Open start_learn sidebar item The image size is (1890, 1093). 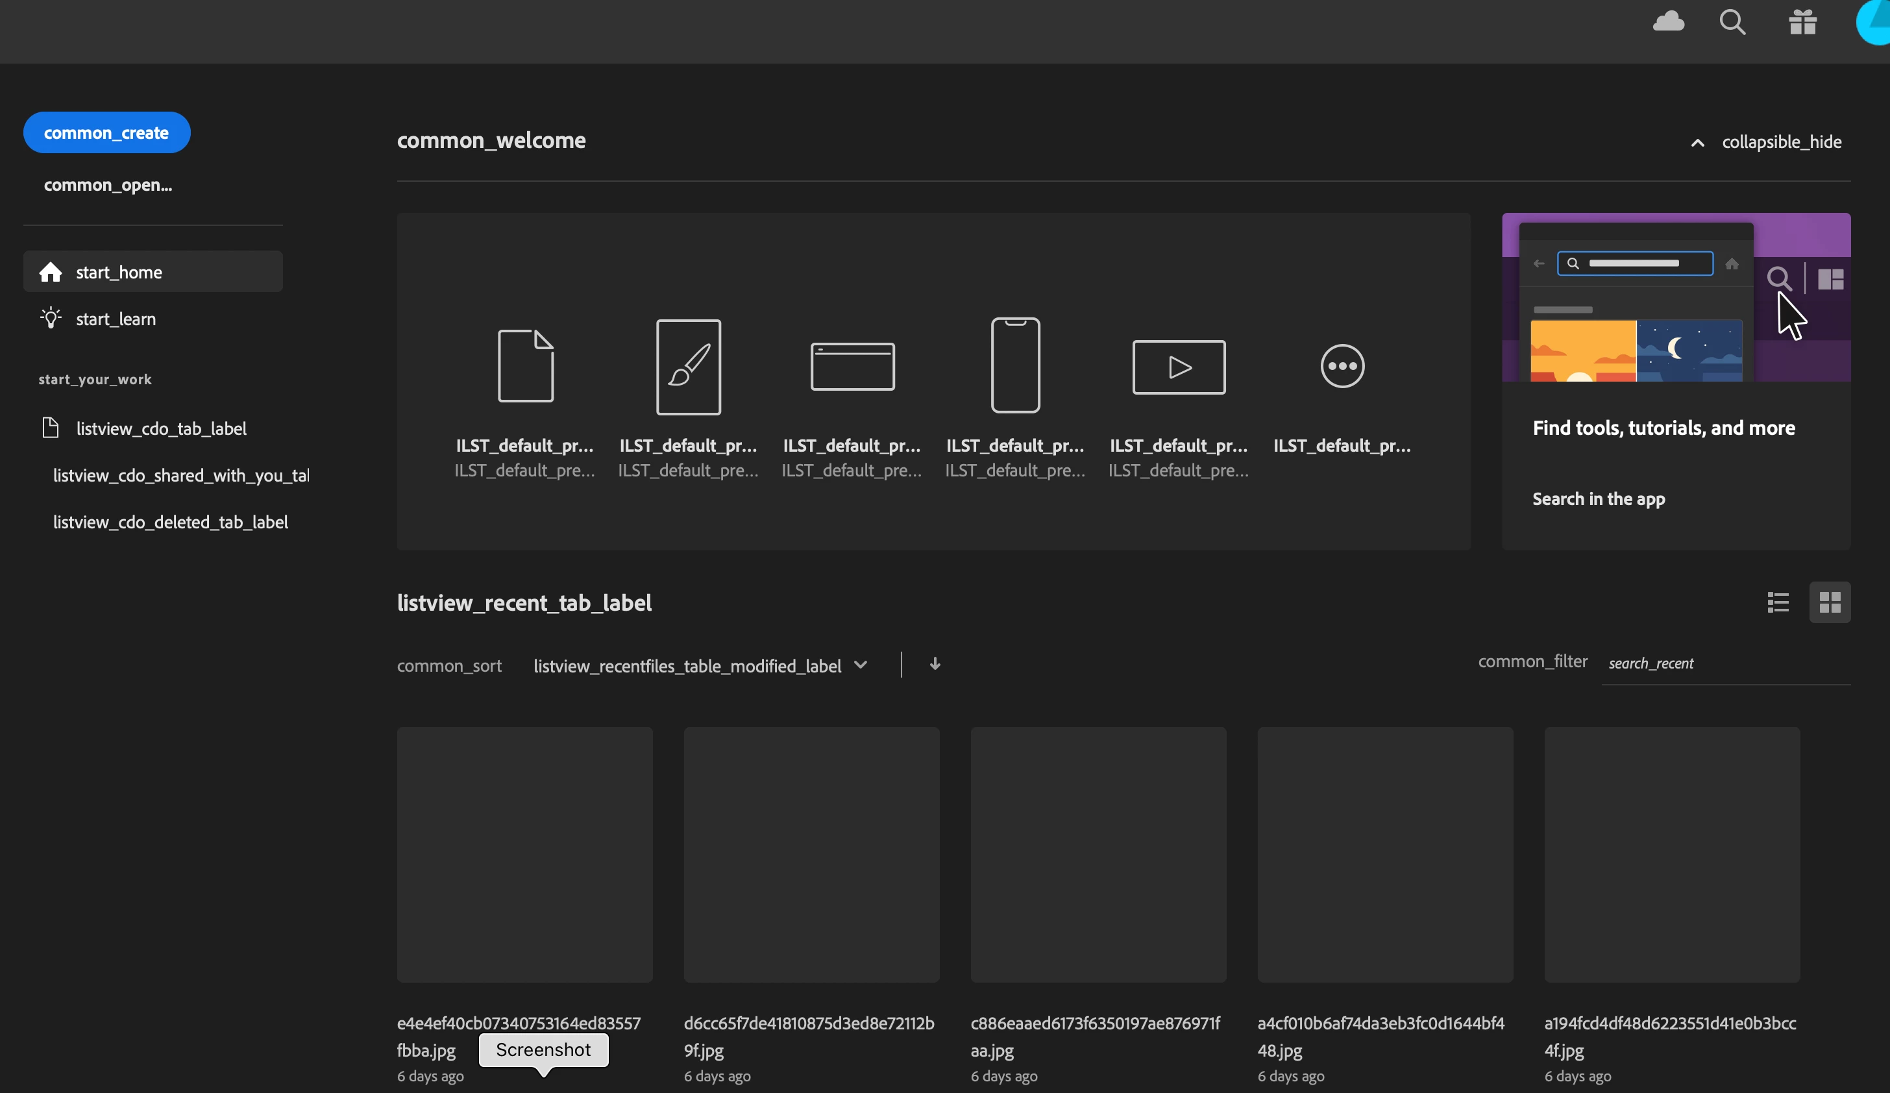tap(116, 319)
